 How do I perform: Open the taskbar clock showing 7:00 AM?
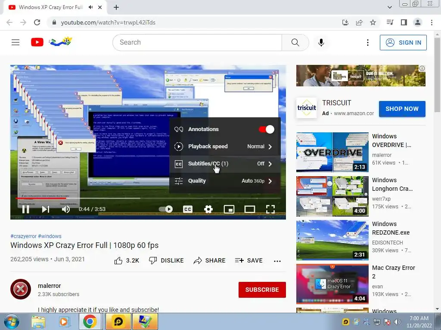[x=419, y=322]
